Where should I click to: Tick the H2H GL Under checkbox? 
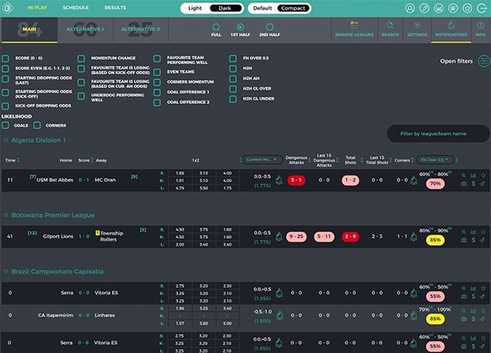(x=233, y=99)
